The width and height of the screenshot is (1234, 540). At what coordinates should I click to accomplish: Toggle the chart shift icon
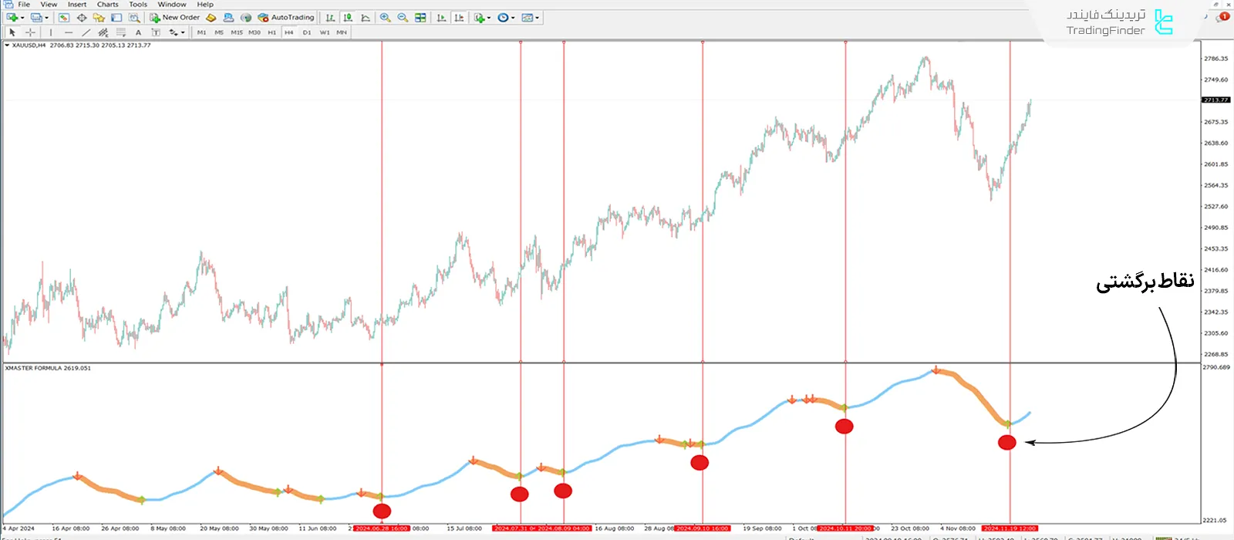pos(459,17)
